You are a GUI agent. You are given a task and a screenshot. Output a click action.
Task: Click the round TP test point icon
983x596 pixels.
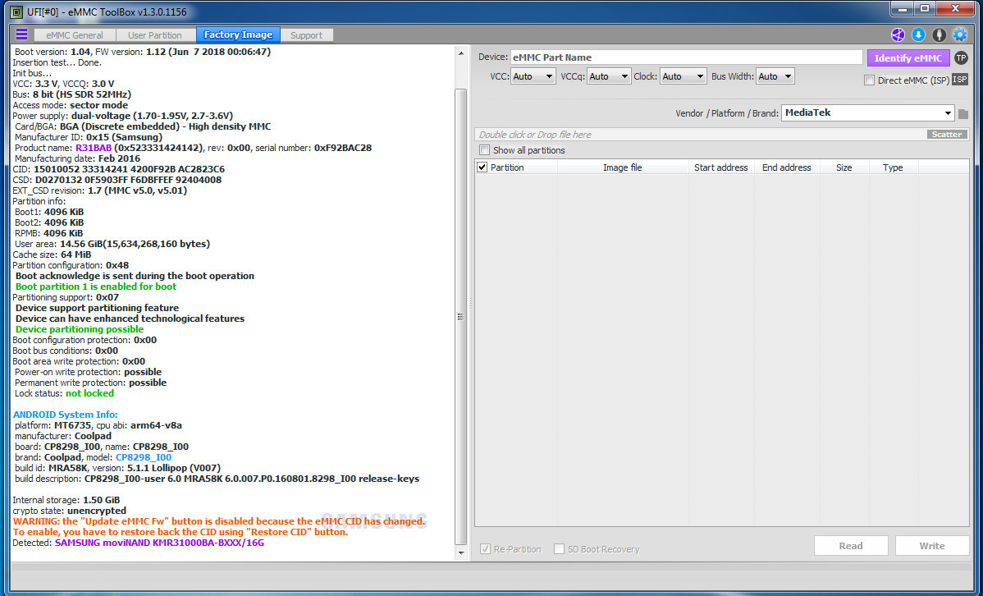(961, 57)
